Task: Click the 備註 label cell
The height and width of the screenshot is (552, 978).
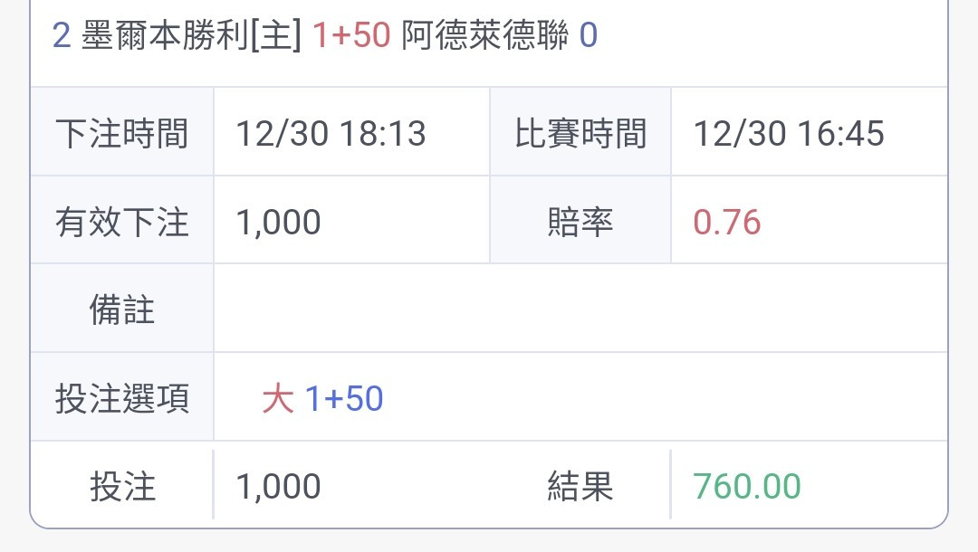Action: (x=122, y=309)
